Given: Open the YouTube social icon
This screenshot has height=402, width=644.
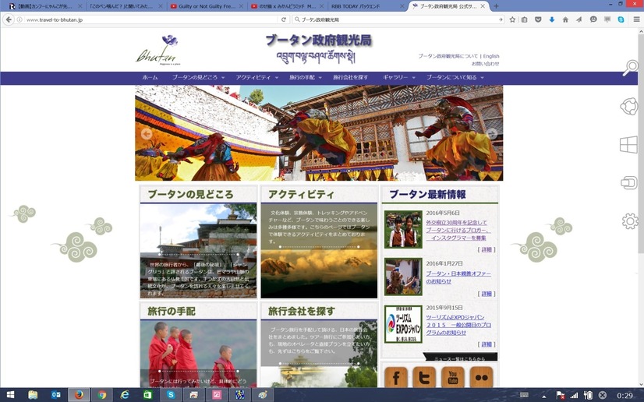Looking at the screenshot, I should point(453,377).
